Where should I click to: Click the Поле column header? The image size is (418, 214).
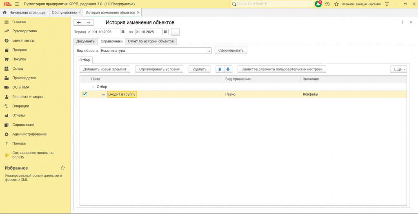pyautogui.click(x=156, y=79)
